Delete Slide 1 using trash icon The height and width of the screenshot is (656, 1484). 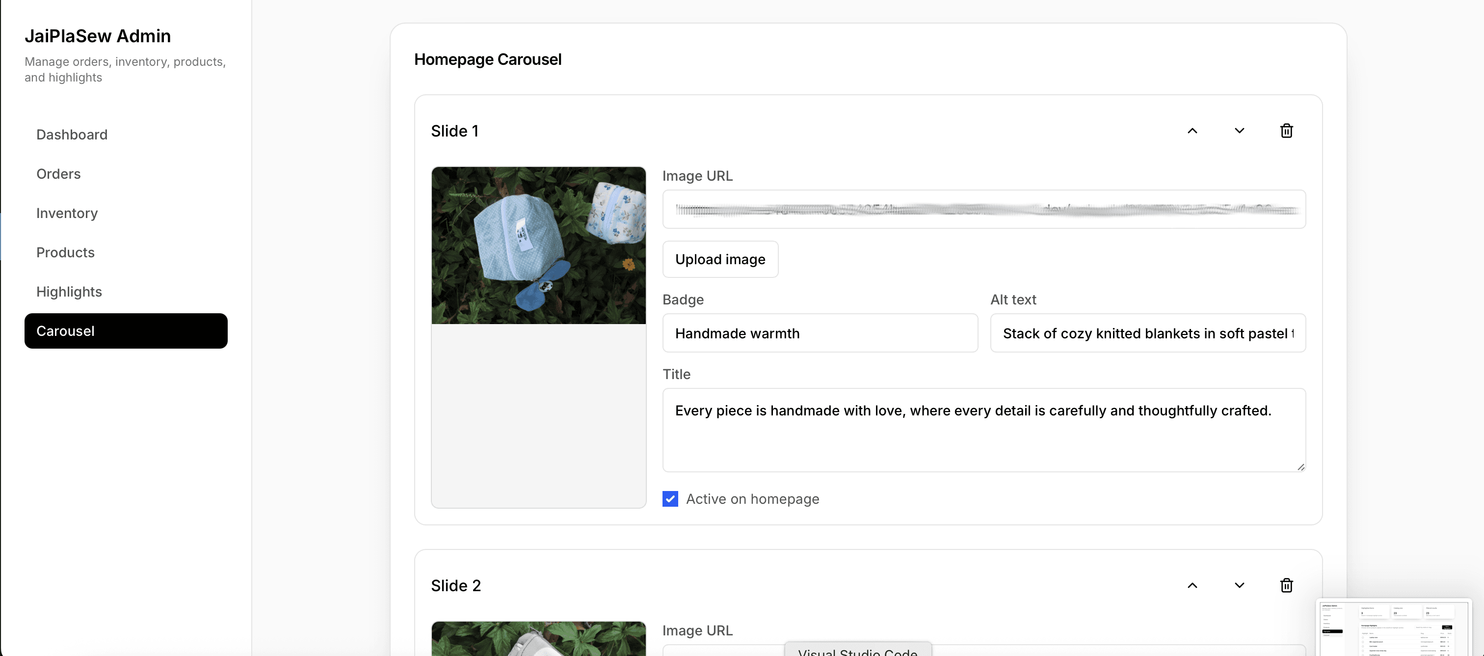tap(1286, 131)
